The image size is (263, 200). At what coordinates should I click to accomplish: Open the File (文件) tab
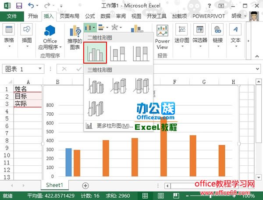[12, 16]
